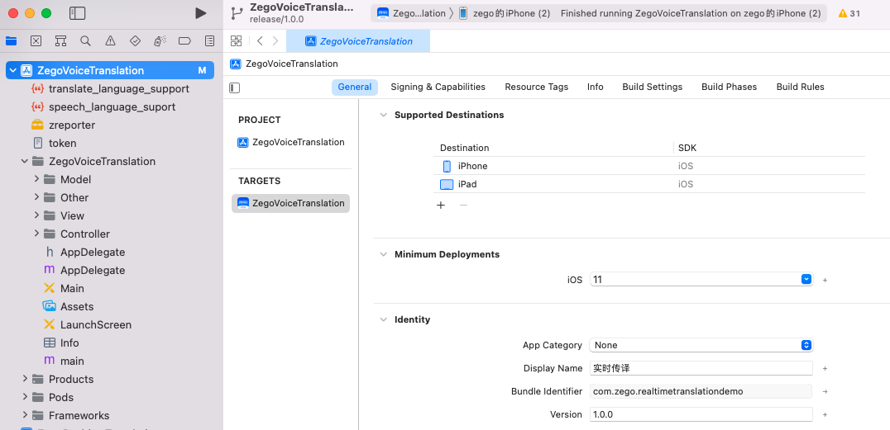This screenshot has height=430, width=890.
Task: Select the Zego...lation scheme in the toolbar
Action: 411,13
